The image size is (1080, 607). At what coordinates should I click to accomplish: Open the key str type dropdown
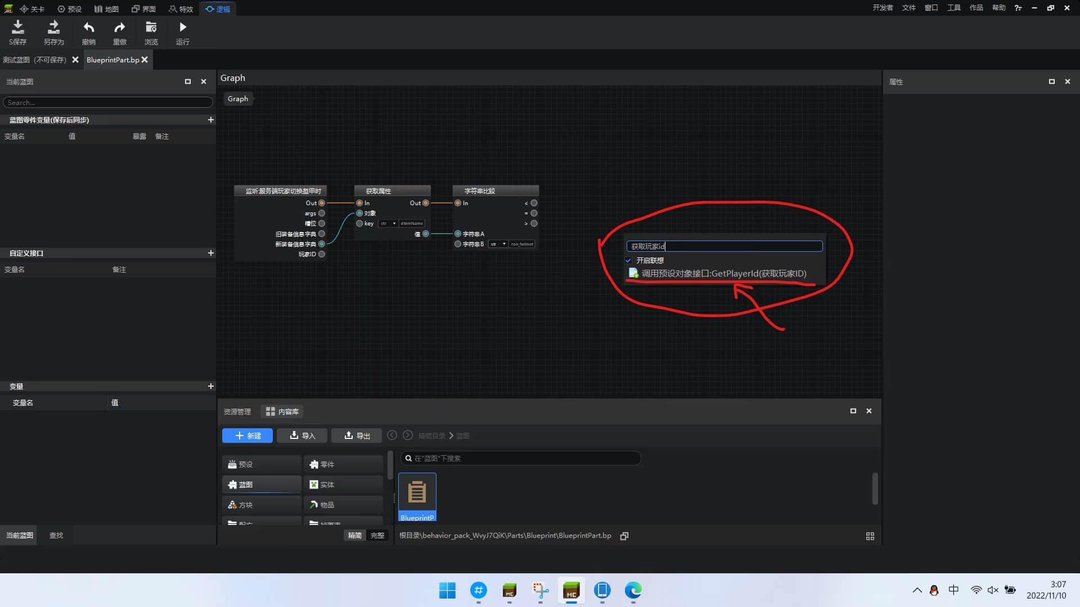(x=388, y=223)
